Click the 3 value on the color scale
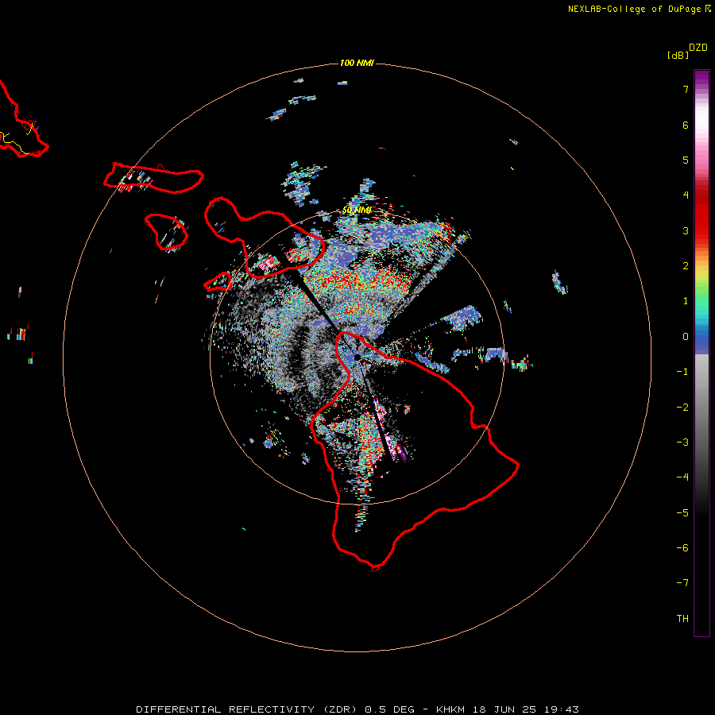715x715 pixels. click(x=686, y=230)
